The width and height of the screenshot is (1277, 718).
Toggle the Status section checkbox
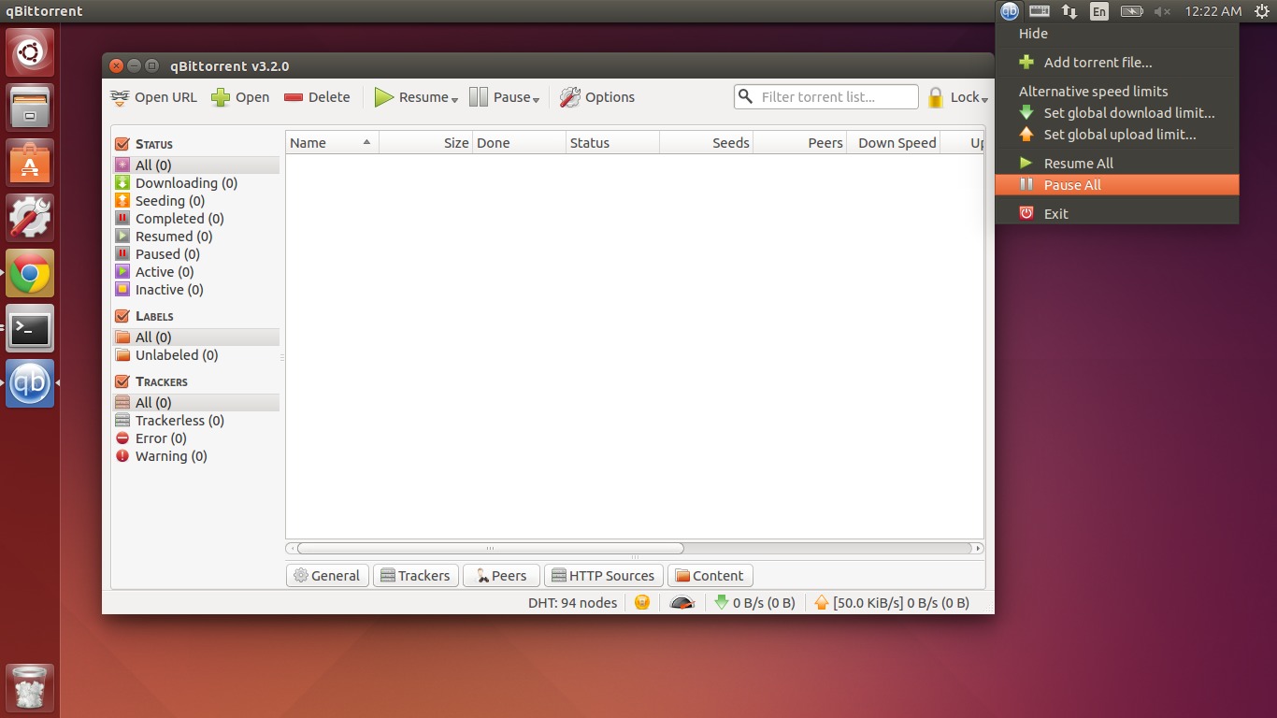pyautogui.click(x=122, y=144)
